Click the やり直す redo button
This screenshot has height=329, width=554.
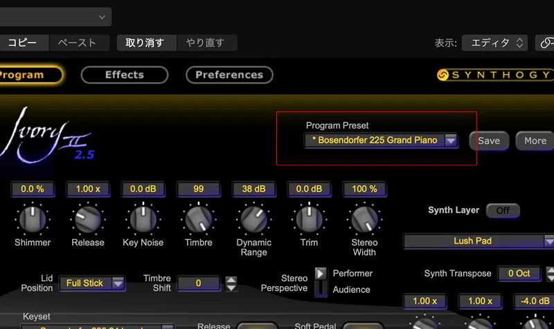point(206,43)
